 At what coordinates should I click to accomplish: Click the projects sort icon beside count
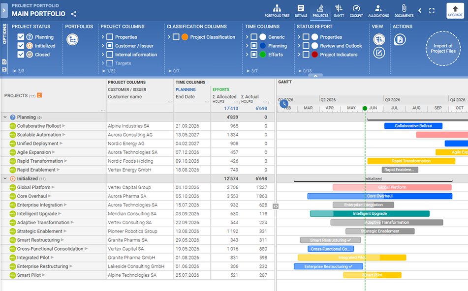pos(39,95)
